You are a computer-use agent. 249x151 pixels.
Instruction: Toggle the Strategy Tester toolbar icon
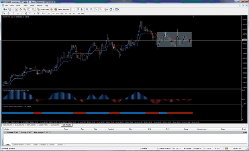tap(33, 10)
